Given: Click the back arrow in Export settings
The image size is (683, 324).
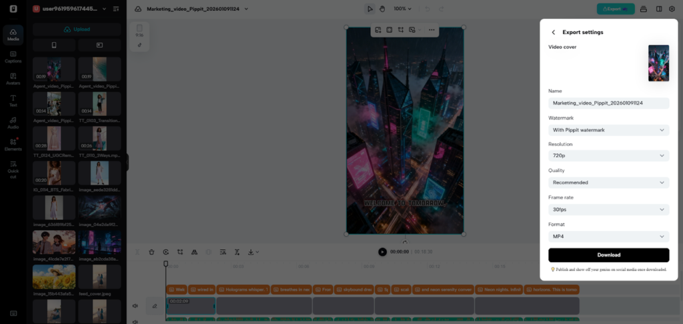Looking at the screenshot, I should pyautogui.click(x=553, y=32).
